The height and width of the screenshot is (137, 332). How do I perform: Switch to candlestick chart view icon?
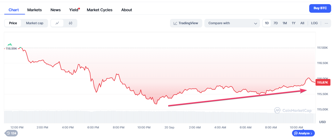70,23
